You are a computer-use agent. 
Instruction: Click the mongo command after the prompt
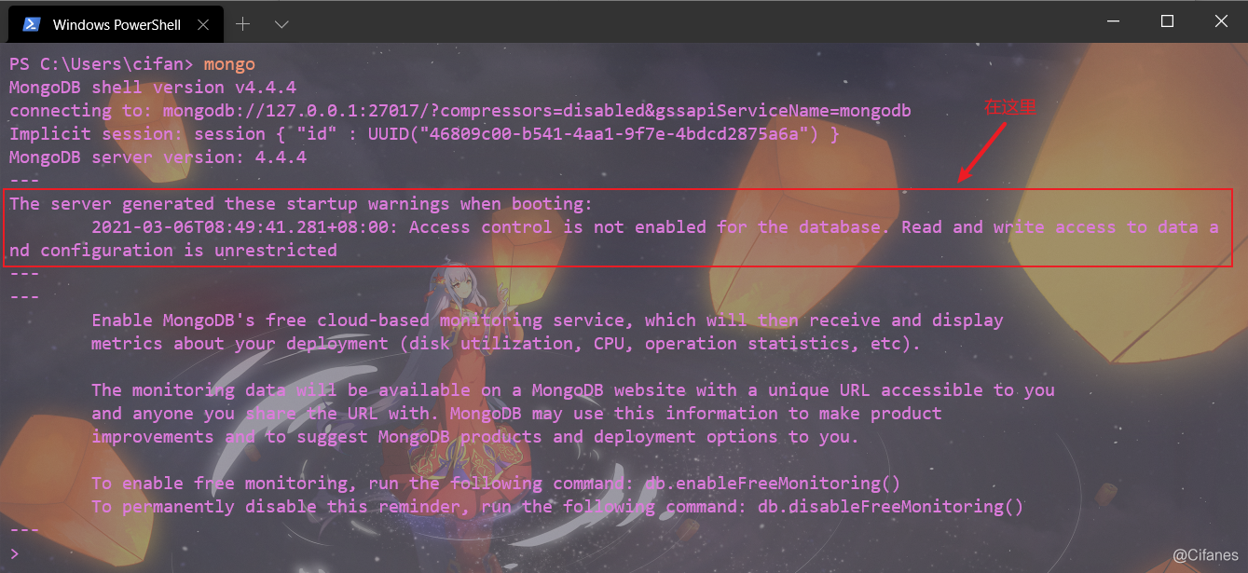click(229, 64)
